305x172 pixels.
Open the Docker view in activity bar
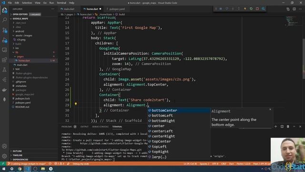click(4, 90)
